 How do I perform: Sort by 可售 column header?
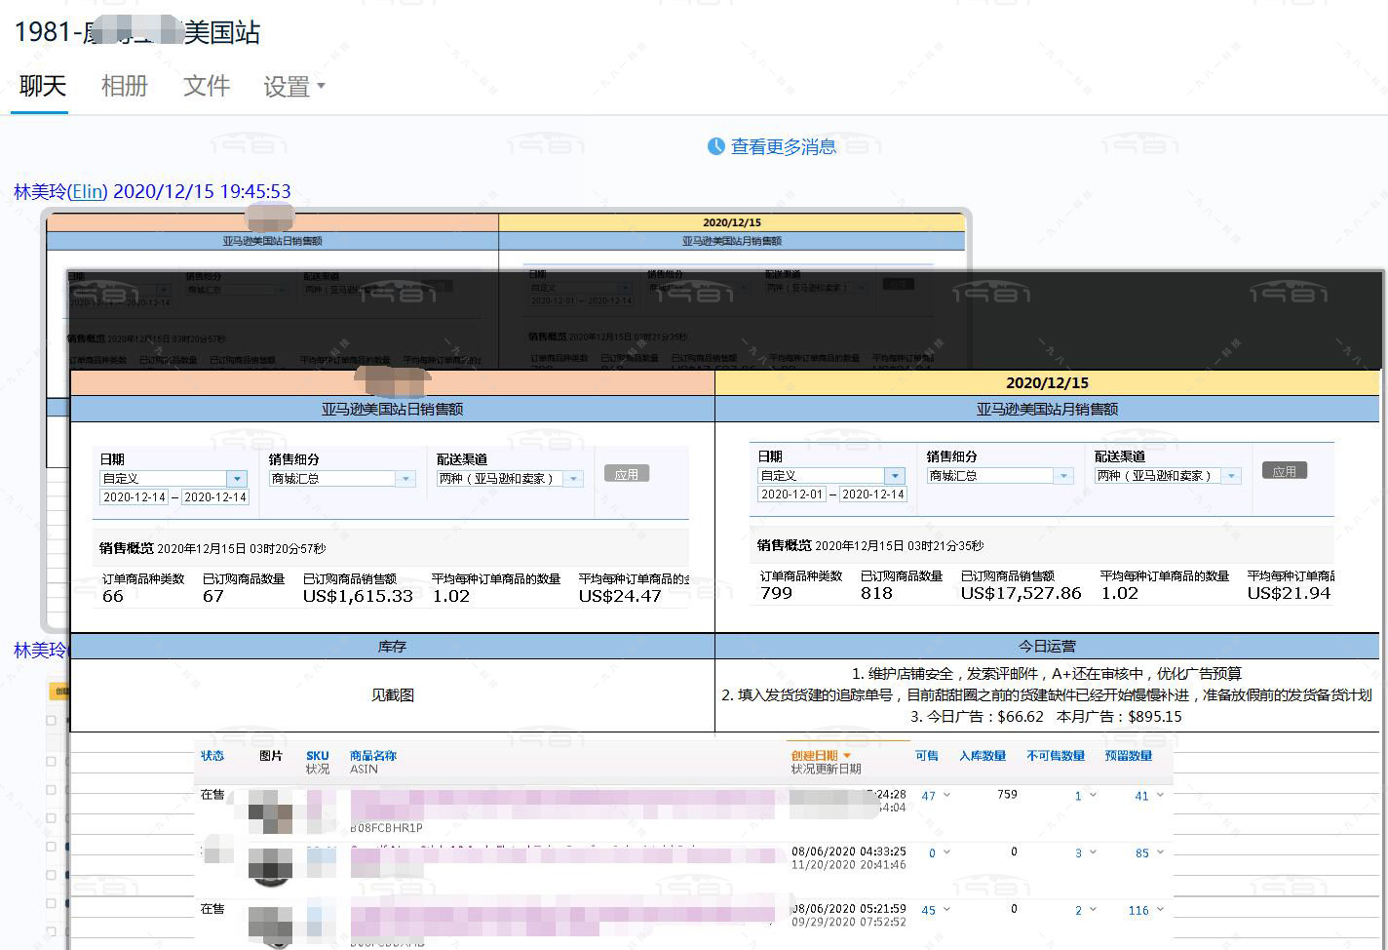pos(927,756)
